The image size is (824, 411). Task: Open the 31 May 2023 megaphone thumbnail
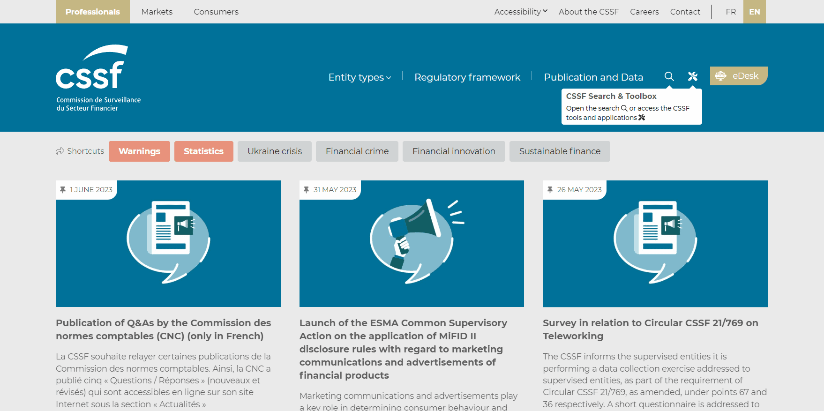(x=412, y=244)
